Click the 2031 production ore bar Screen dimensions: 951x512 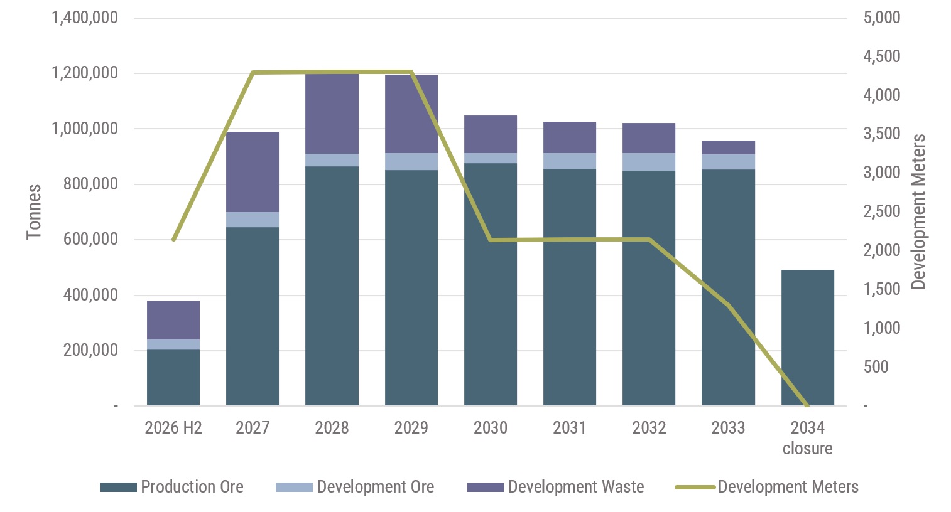[x=570, y=287]
